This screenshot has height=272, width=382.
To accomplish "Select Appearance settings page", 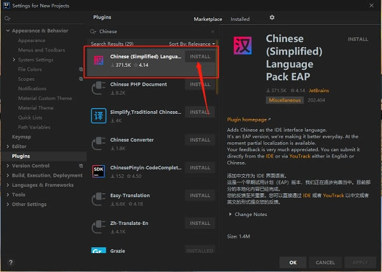I will point(32,40).
